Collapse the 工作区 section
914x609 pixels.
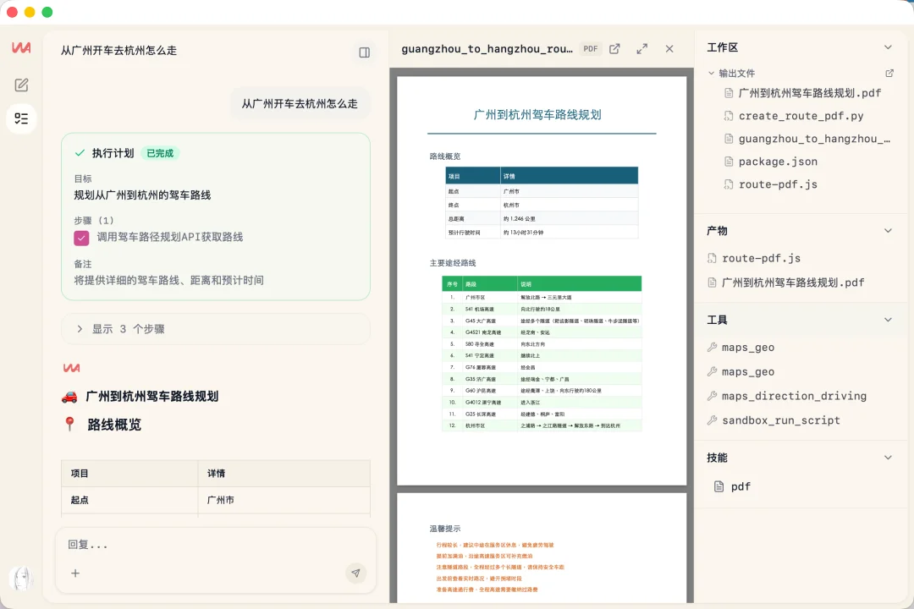[x=888, y=47]
